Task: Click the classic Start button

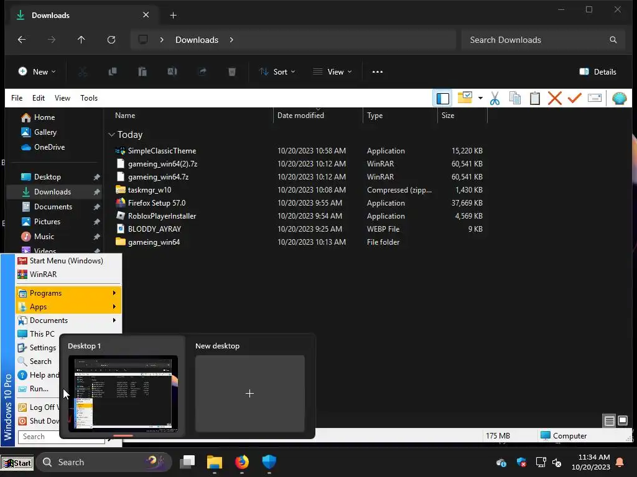Action: click(17, 462)
